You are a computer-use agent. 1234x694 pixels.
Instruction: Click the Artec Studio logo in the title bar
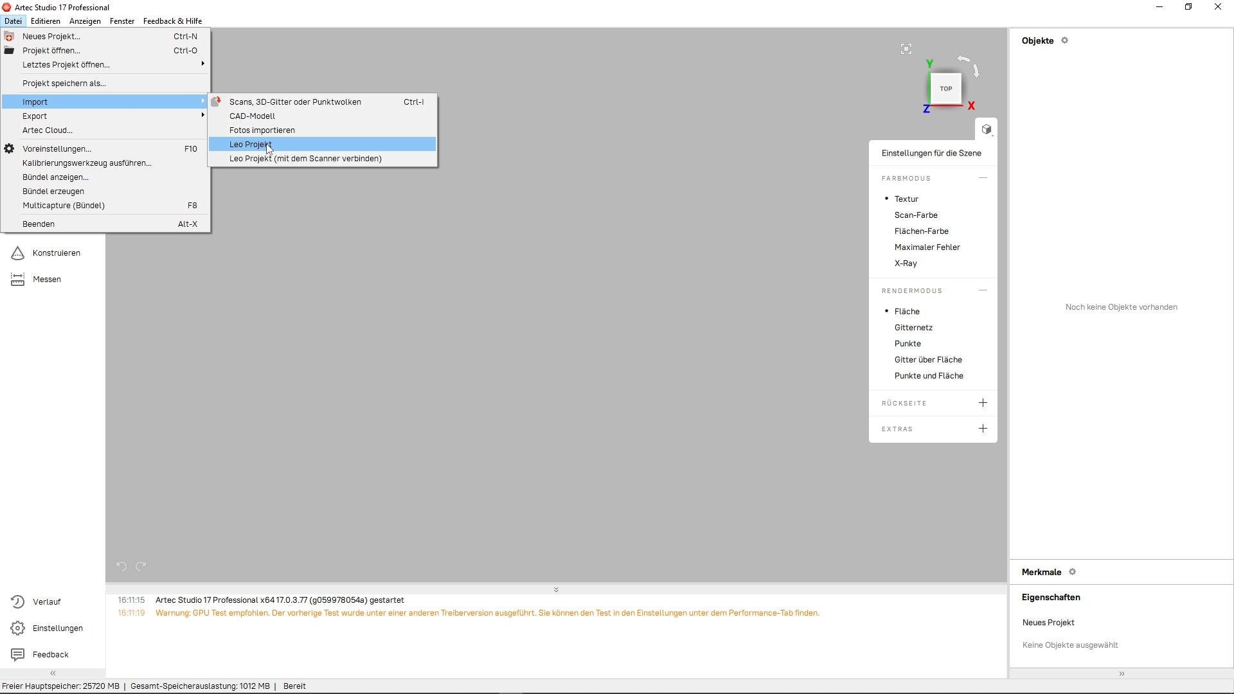click(x=6, y=7)
